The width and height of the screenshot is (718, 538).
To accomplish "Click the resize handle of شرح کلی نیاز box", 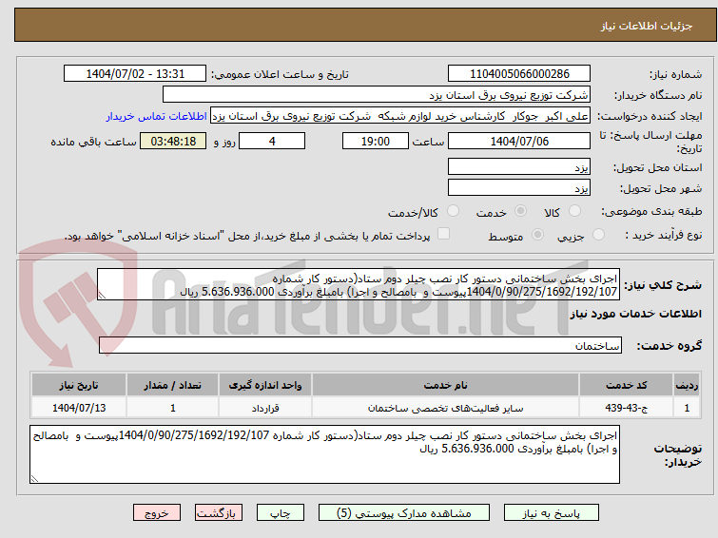I will point(102,296).
